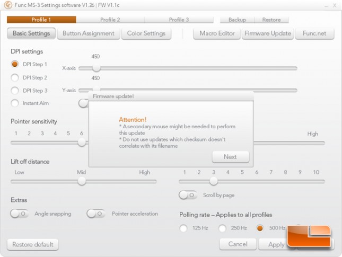Click the X-axis value 450 label
Viewport: 342px width, 257px height.
click(95, 57)
